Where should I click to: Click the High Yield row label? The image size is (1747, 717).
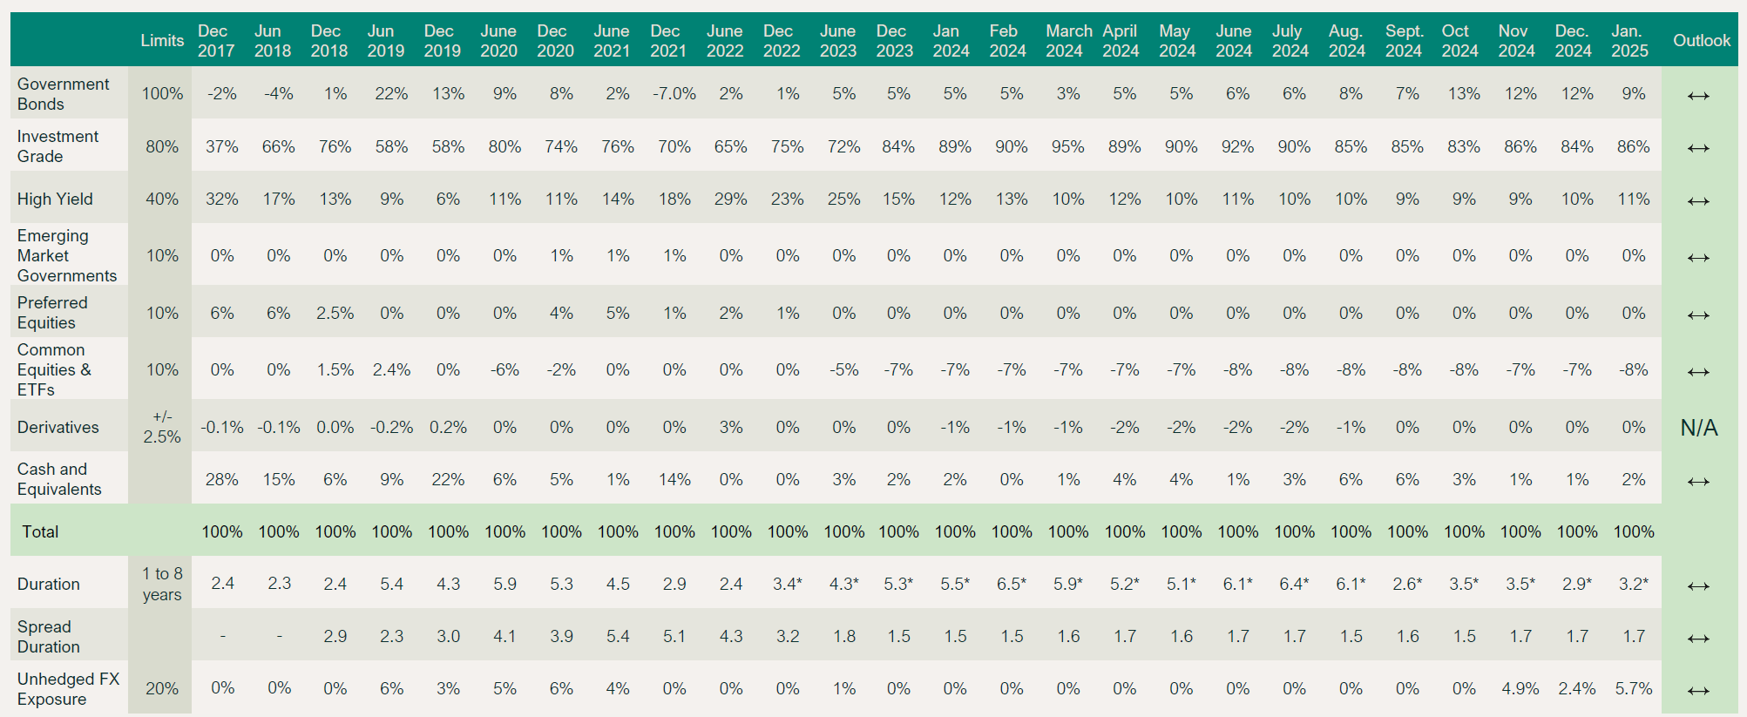click(x=55, y=199)
